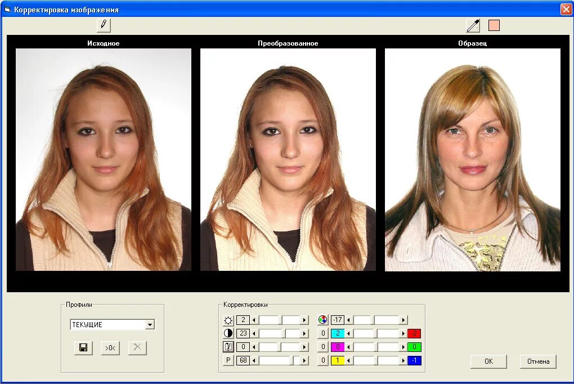
Task: Click right arrow of the P slider
Action: pyautogui.click(x=304, y=360)
